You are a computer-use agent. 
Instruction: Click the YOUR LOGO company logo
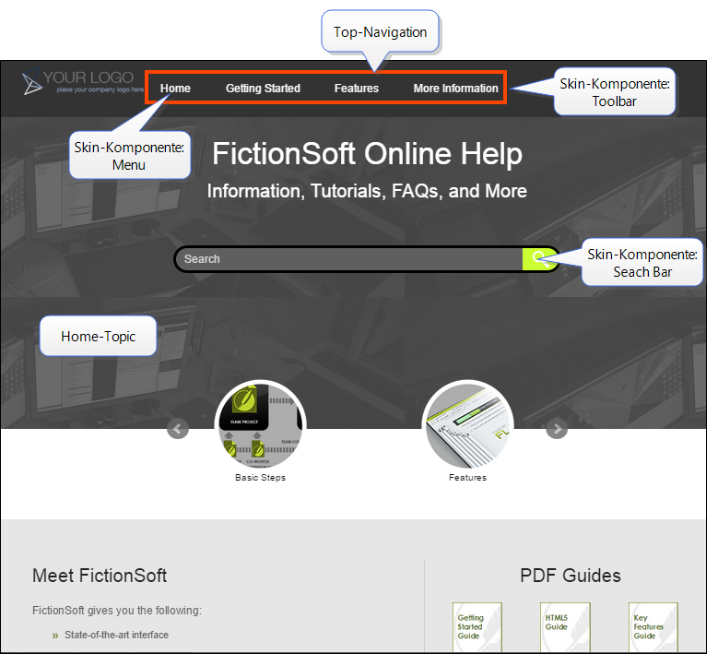82,82
